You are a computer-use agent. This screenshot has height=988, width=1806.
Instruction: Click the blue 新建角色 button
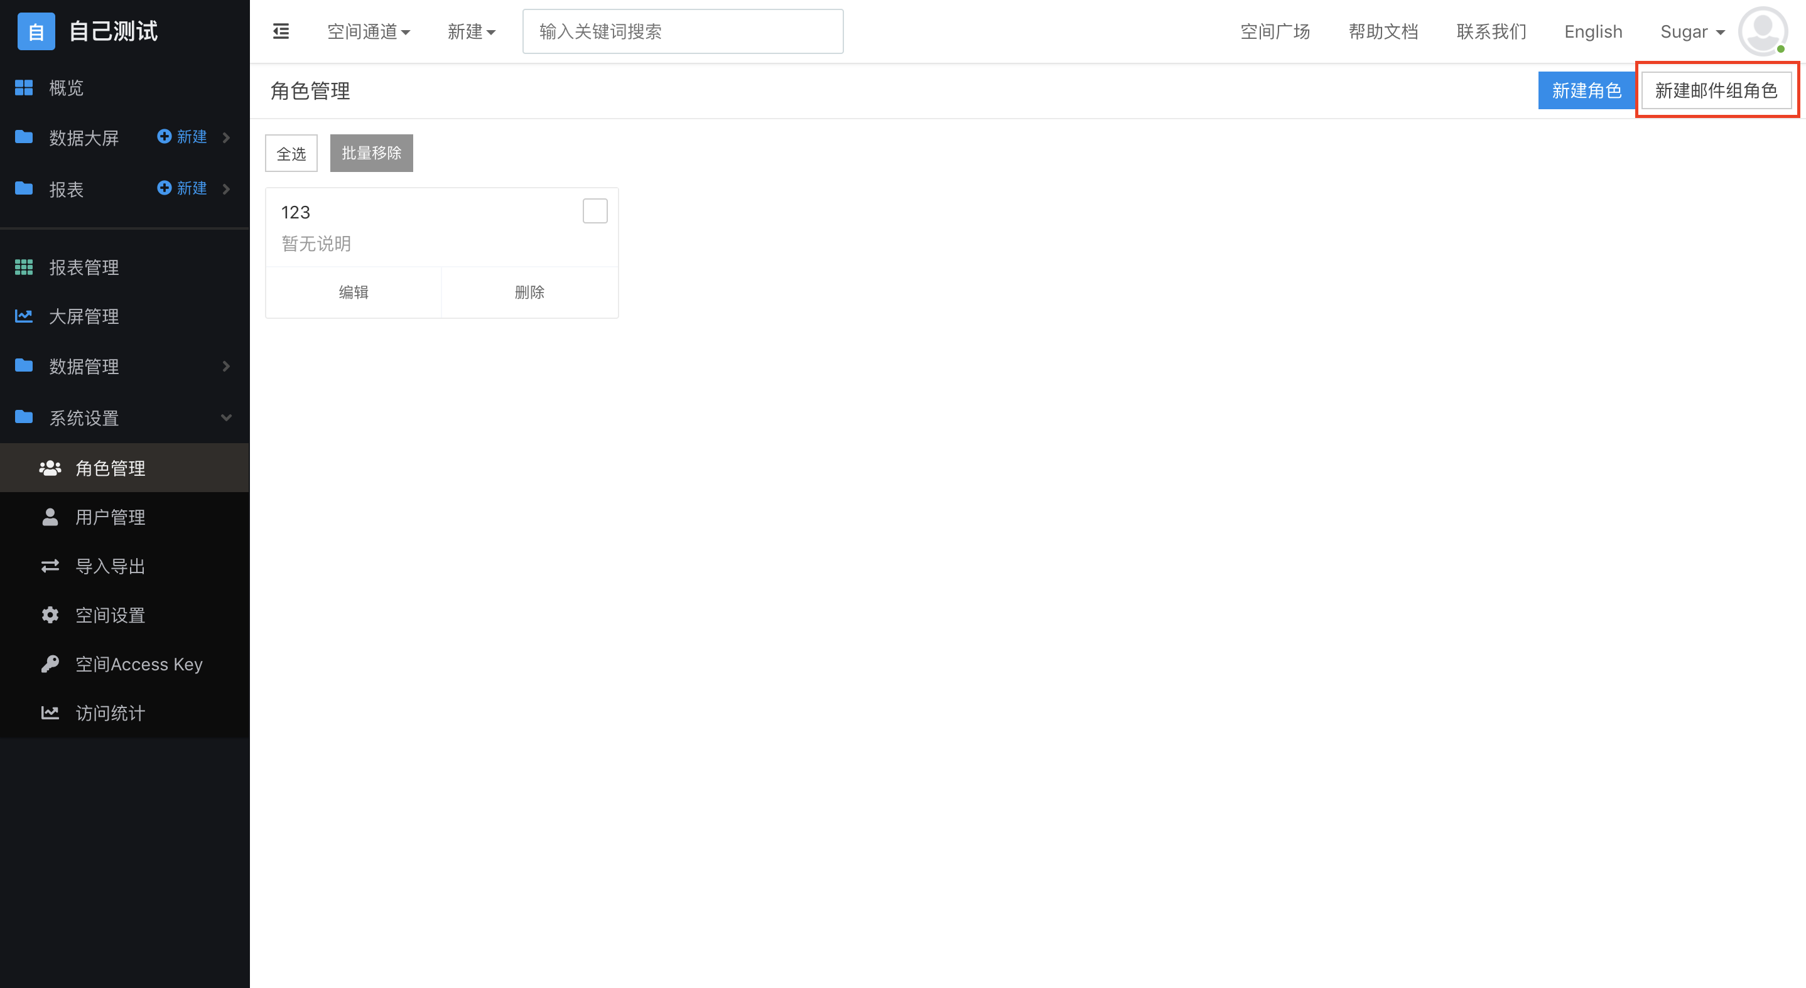click(x=1586, y=90)
